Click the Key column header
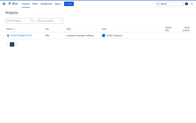This screenshot has height=123, width=196. click(47, 29)
